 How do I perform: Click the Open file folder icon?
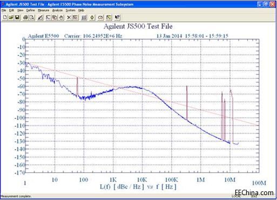point(11,17)
